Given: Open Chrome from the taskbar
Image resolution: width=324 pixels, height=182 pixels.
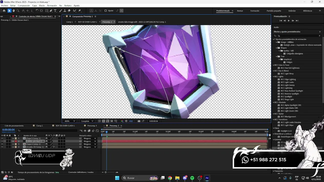Looking at the screenshot, I should click(x=170, y=178).
